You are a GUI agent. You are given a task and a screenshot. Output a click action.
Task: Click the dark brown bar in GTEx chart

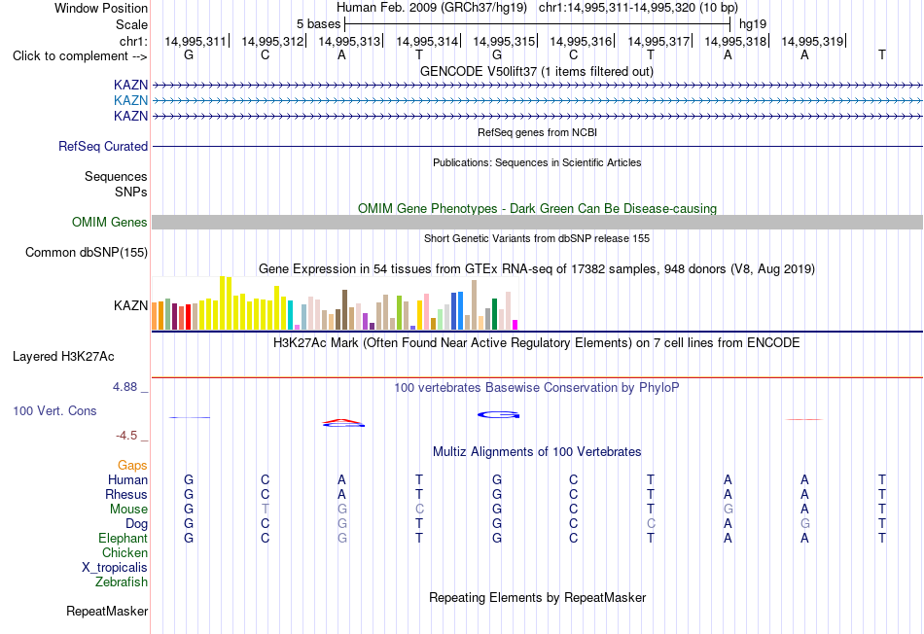click(x=344, y=309)
